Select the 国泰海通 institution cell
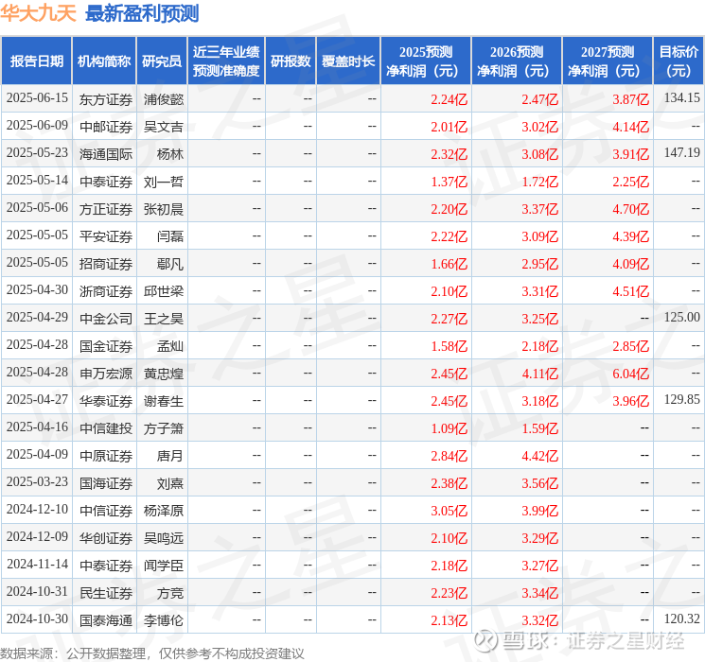 click(x=106, y=620)
